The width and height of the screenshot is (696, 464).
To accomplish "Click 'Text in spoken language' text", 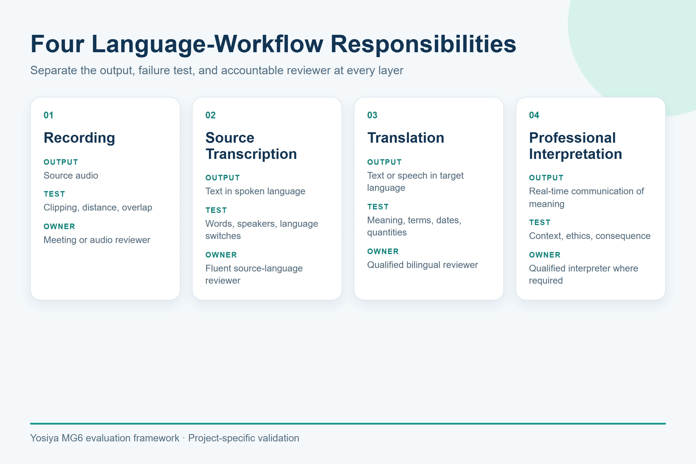I will click(x=255, y=191).
